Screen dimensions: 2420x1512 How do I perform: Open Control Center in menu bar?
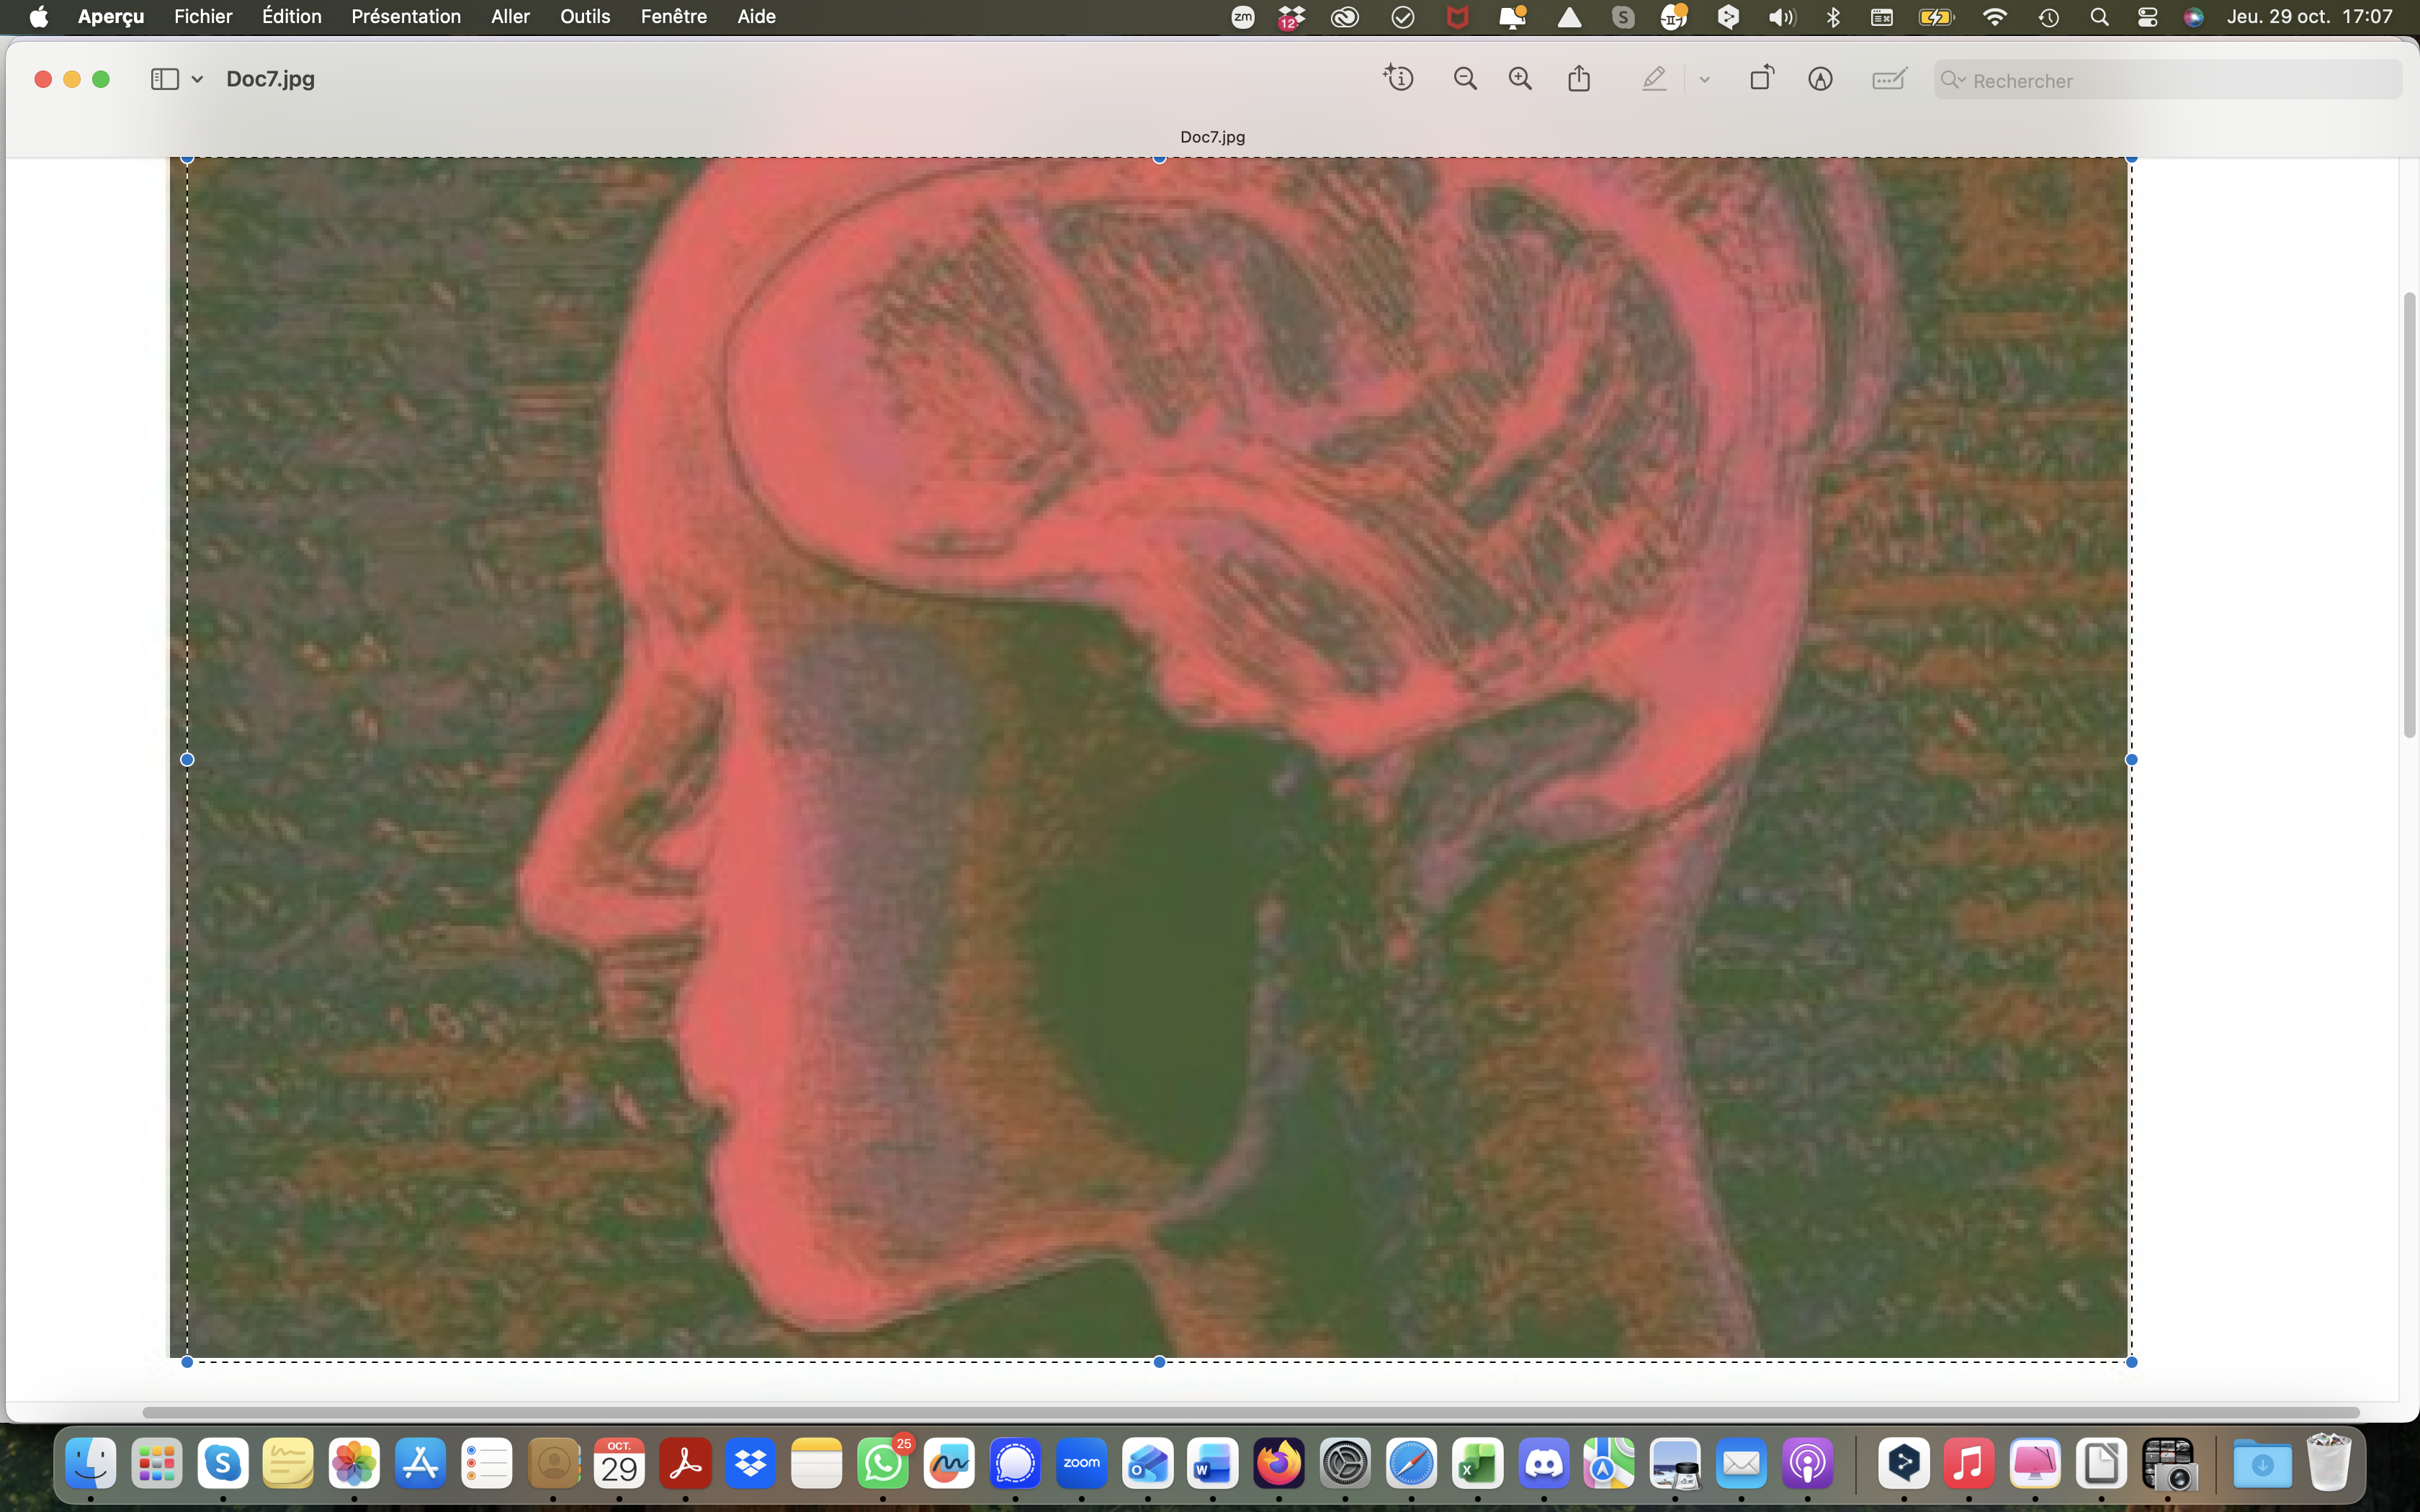pyautogui.click(x=2147, y=17)
